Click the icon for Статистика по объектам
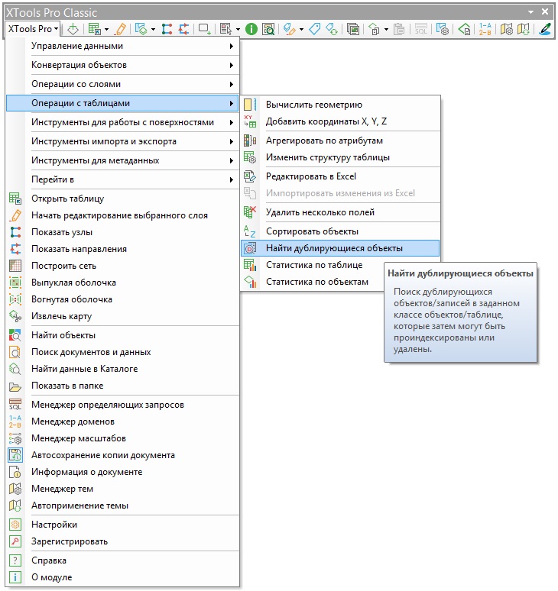The image size is (558, 591). [x=250, y=282]
